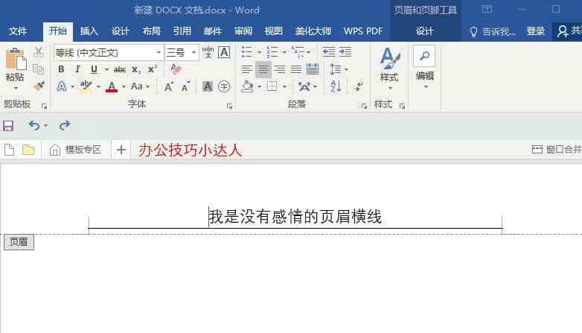This screenshot has height=333, width=582.
Task: Toggle subscript formatting
Action: (136, 69)
